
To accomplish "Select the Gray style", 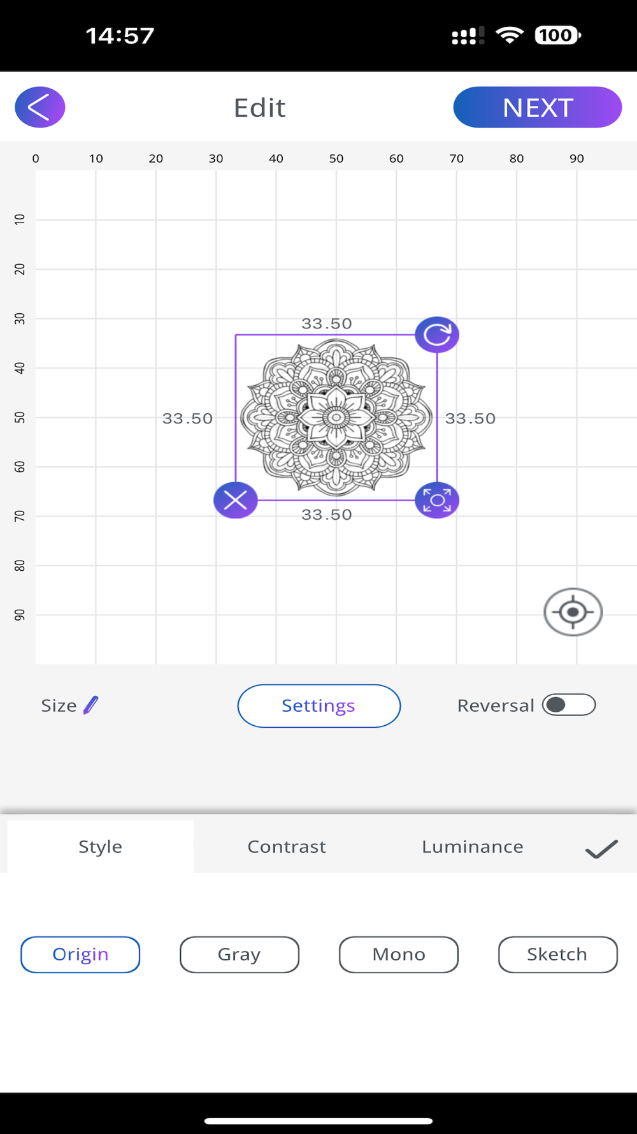I will (240, 954).
